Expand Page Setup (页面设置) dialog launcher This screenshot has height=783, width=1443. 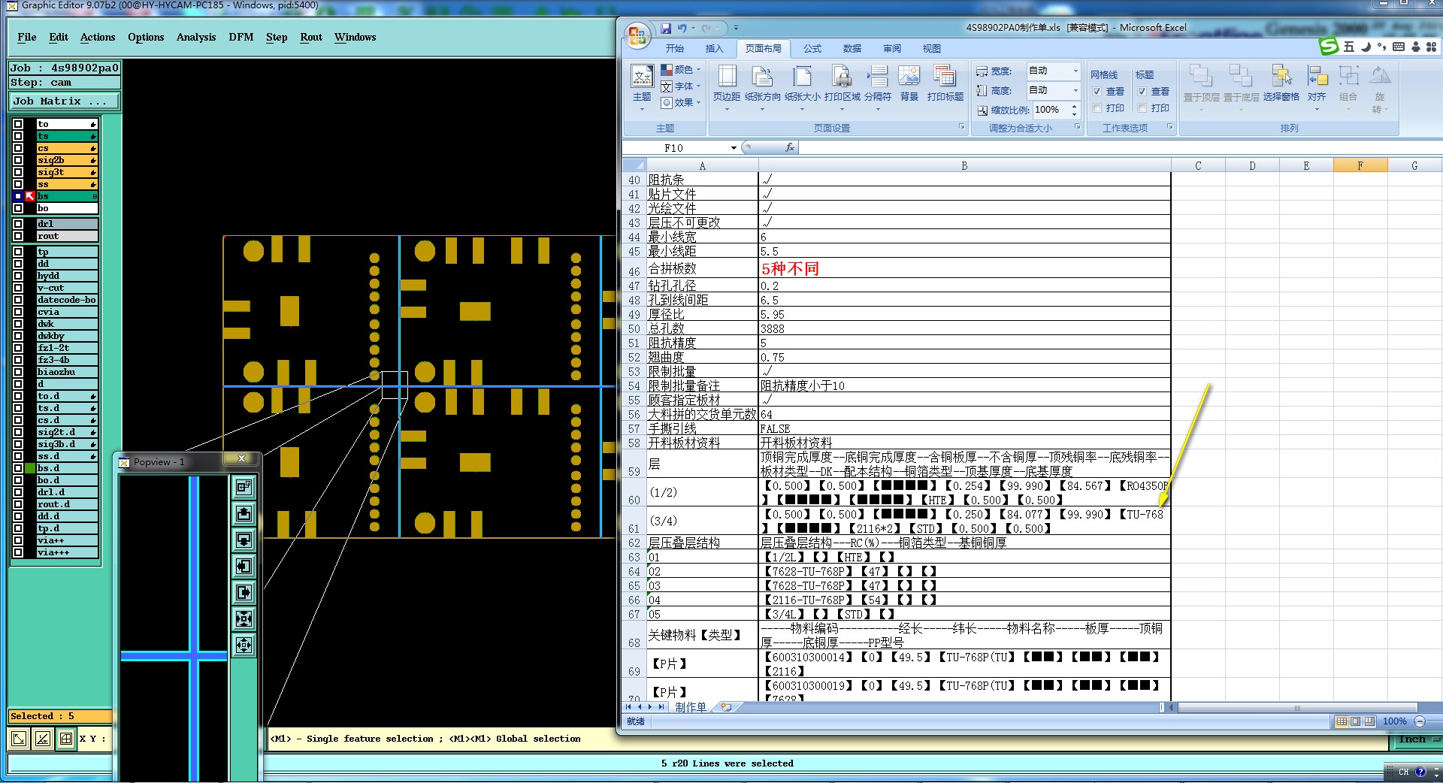click(961, 128)
